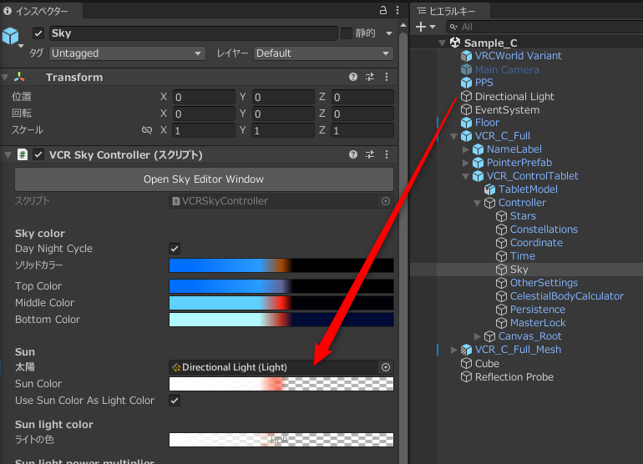This screenshot has height=464, width=643.
Task: Expand the VCR_C_Full_Mesh tree item
Action: [x=453, y=350]
